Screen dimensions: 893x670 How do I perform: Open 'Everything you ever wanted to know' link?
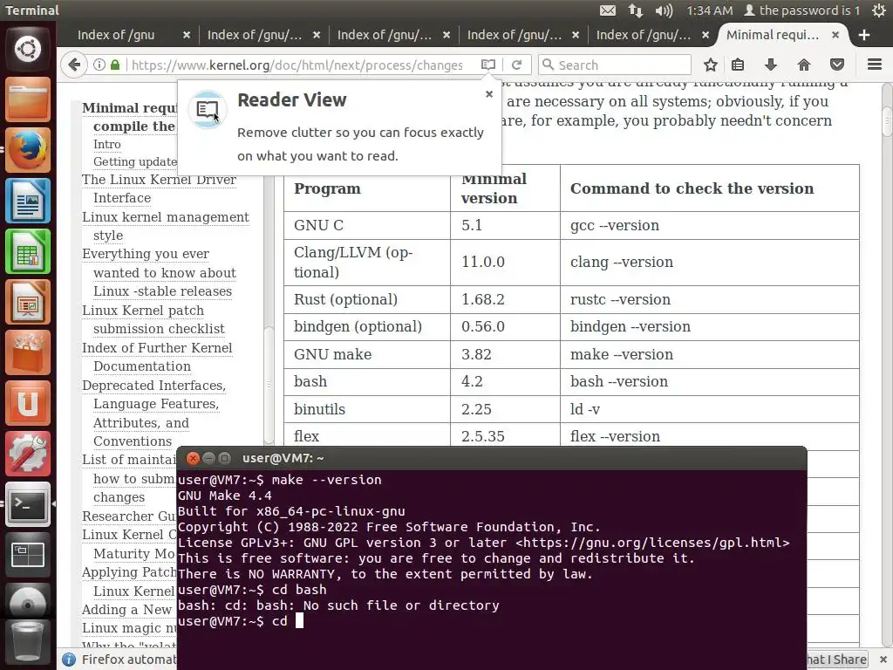point(159,272)
